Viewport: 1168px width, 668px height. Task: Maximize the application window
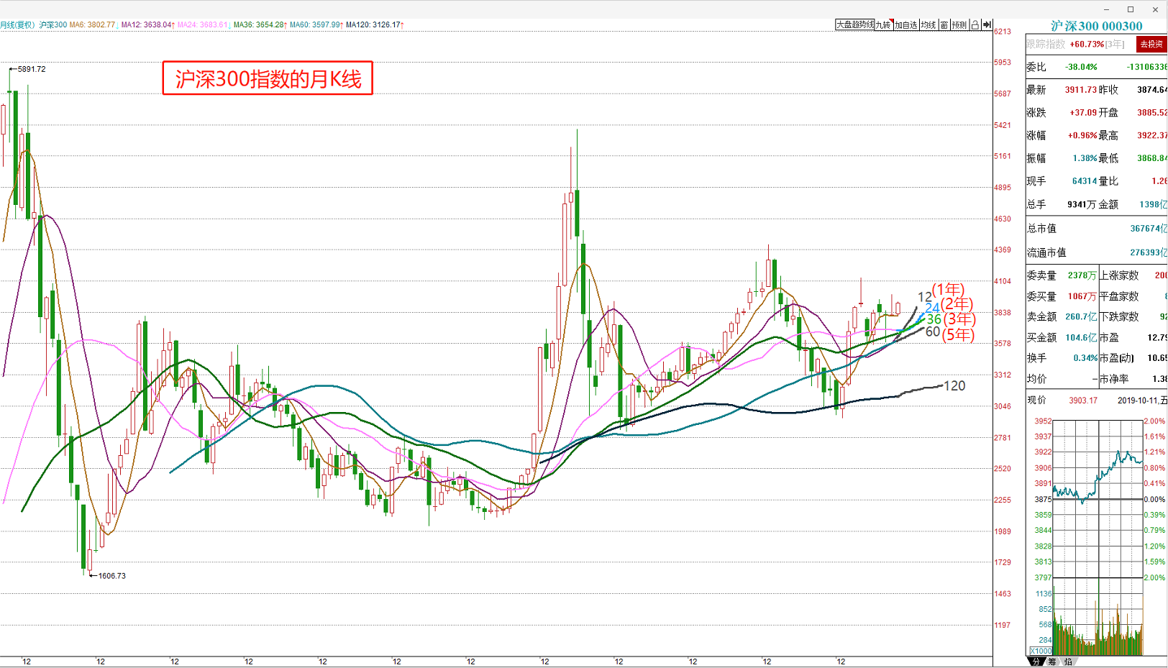(1131, 9)
